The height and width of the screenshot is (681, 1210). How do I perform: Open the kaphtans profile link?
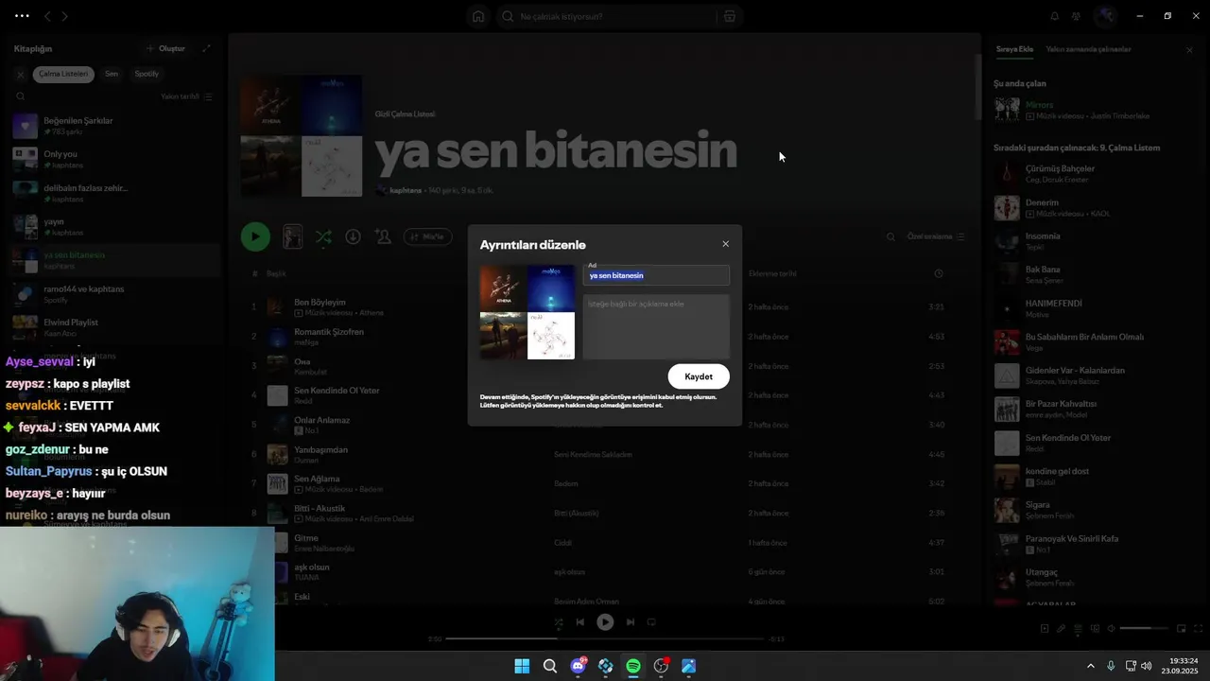coord(406,190)
